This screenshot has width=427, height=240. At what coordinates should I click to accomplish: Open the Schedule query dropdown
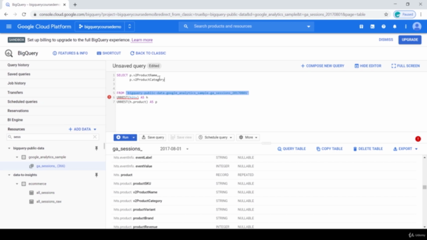[216, 137]
